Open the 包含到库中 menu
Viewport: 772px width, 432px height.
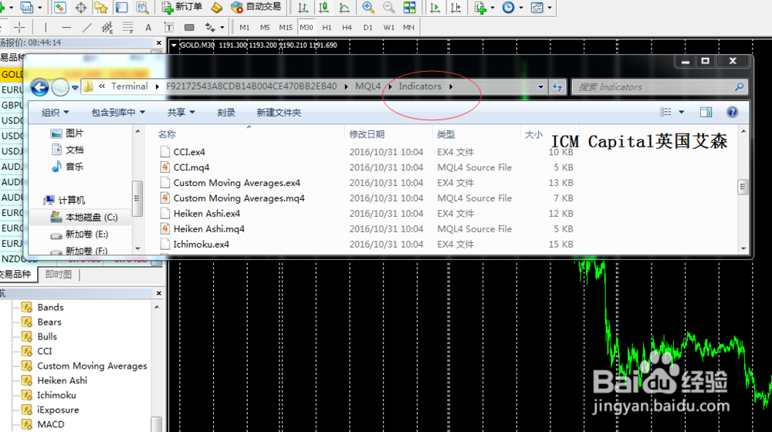coord(118,113)
